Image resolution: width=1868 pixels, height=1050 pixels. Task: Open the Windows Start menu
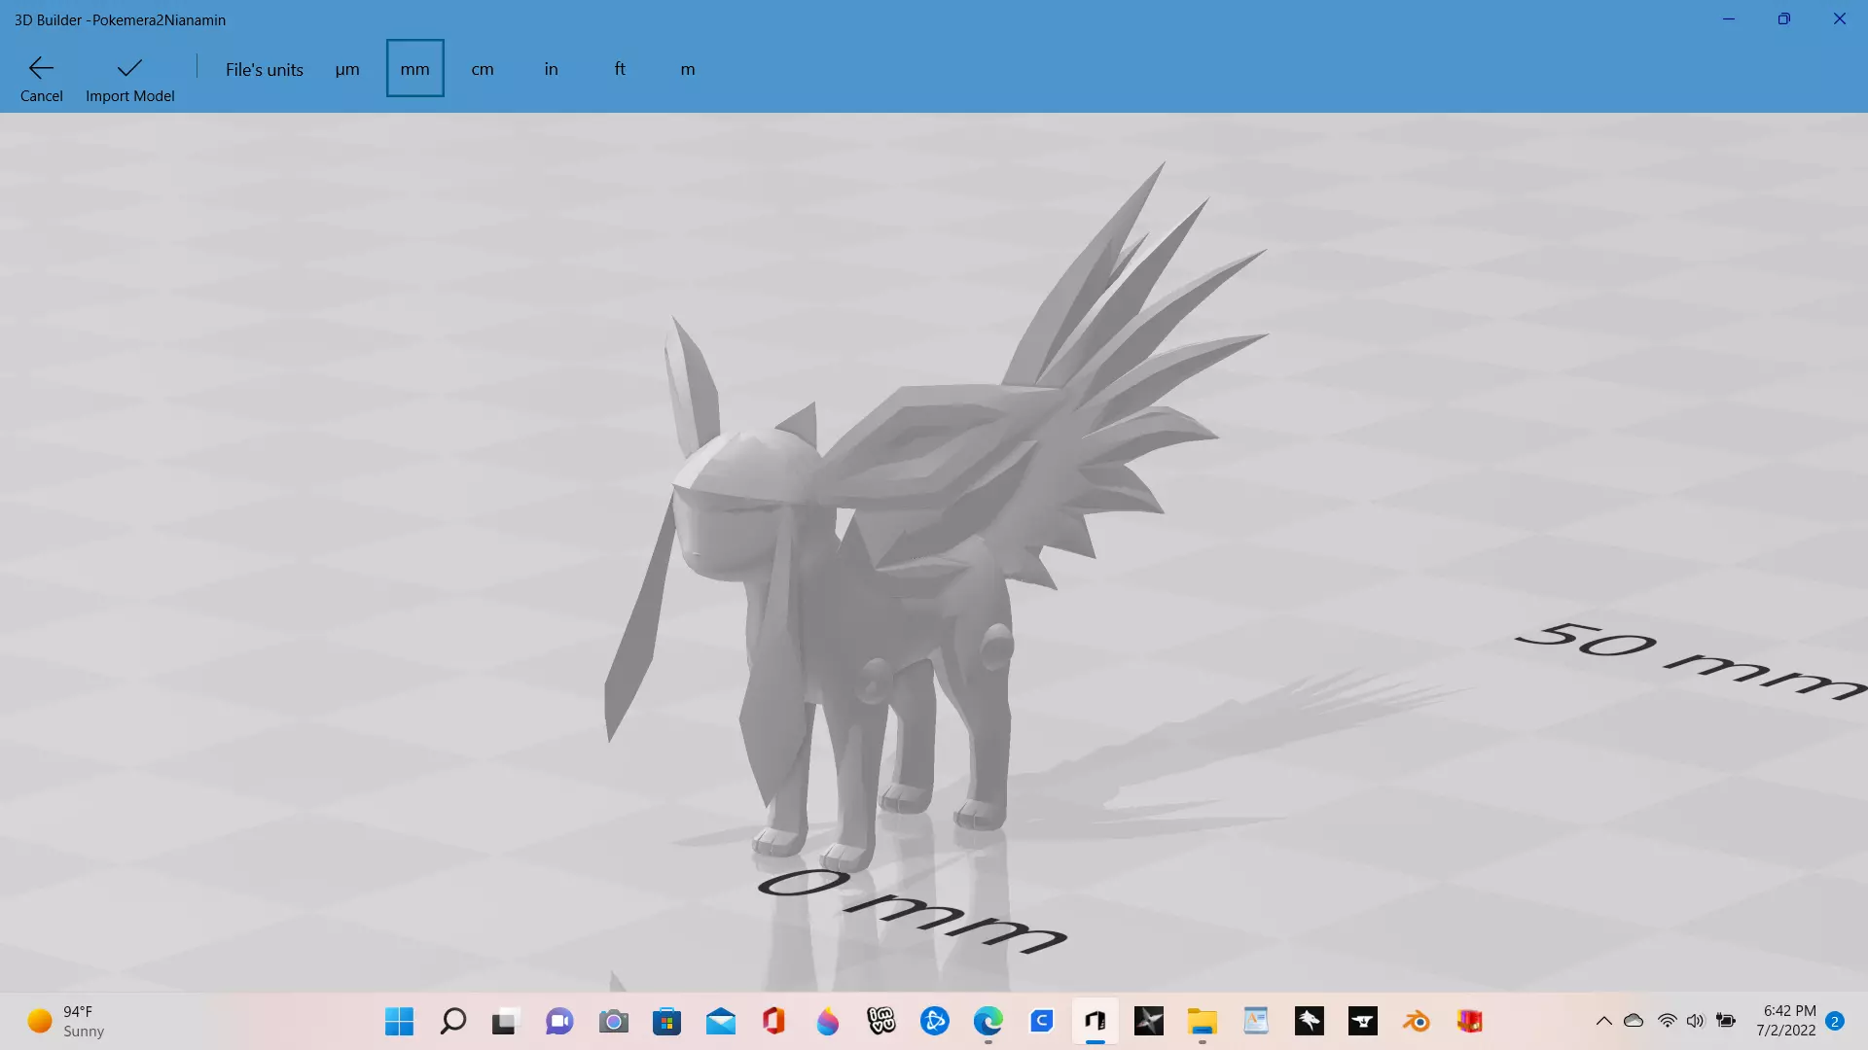399,1021
